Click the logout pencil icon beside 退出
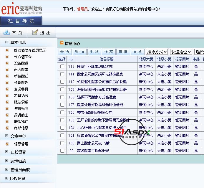The image size is (204, 188). click(35, 32)
